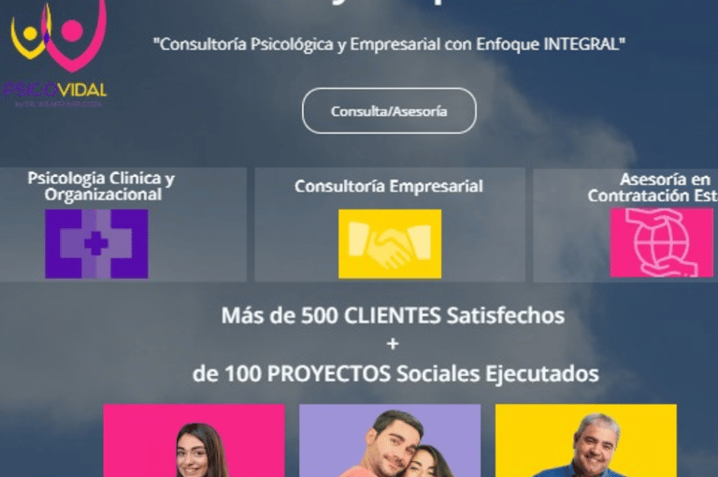
Task: Open the Consulta/Asesoría button
Action: tap(389, 111)
